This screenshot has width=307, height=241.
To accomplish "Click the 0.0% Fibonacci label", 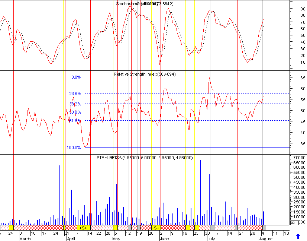I will point(76,77).
